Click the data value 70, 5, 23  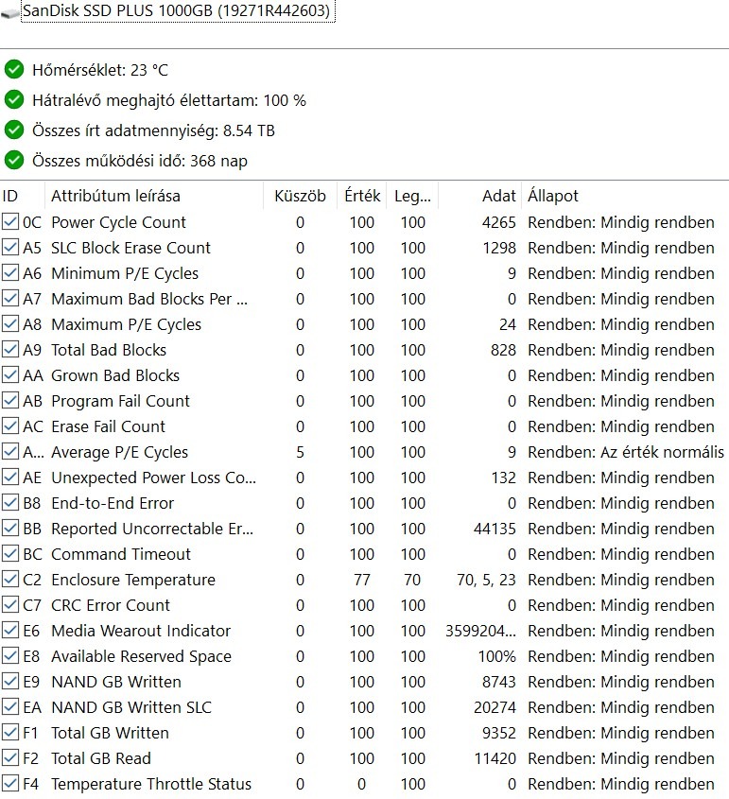pyautogui.click(x=487, y=580)
